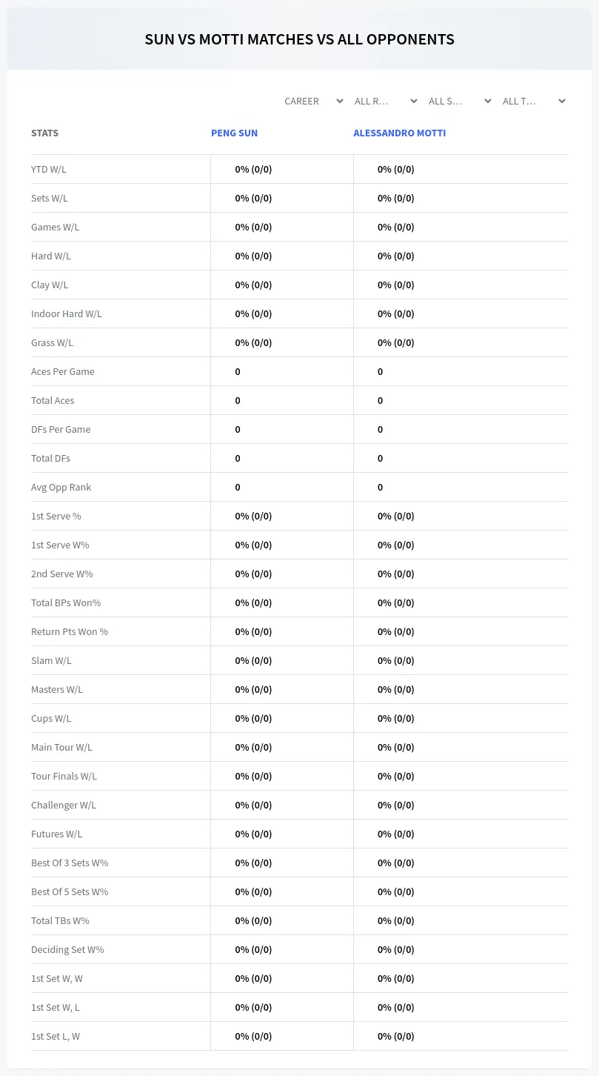Select the Challenger W/L row label
Image resolution: width=599 pixels, height=1076 pixels.
tap(64, 805)
